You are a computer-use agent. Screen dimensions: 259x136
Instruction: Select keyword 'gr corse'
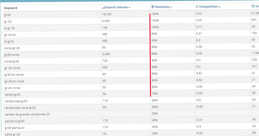[x=10, y=35]
